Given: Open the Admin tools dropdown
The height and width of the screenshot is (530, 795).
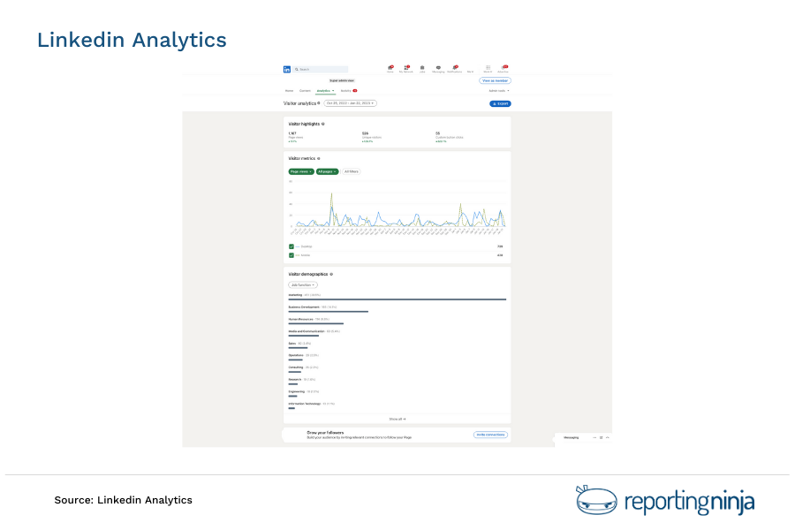Looking at the screenshot, I should pos(497,90).
